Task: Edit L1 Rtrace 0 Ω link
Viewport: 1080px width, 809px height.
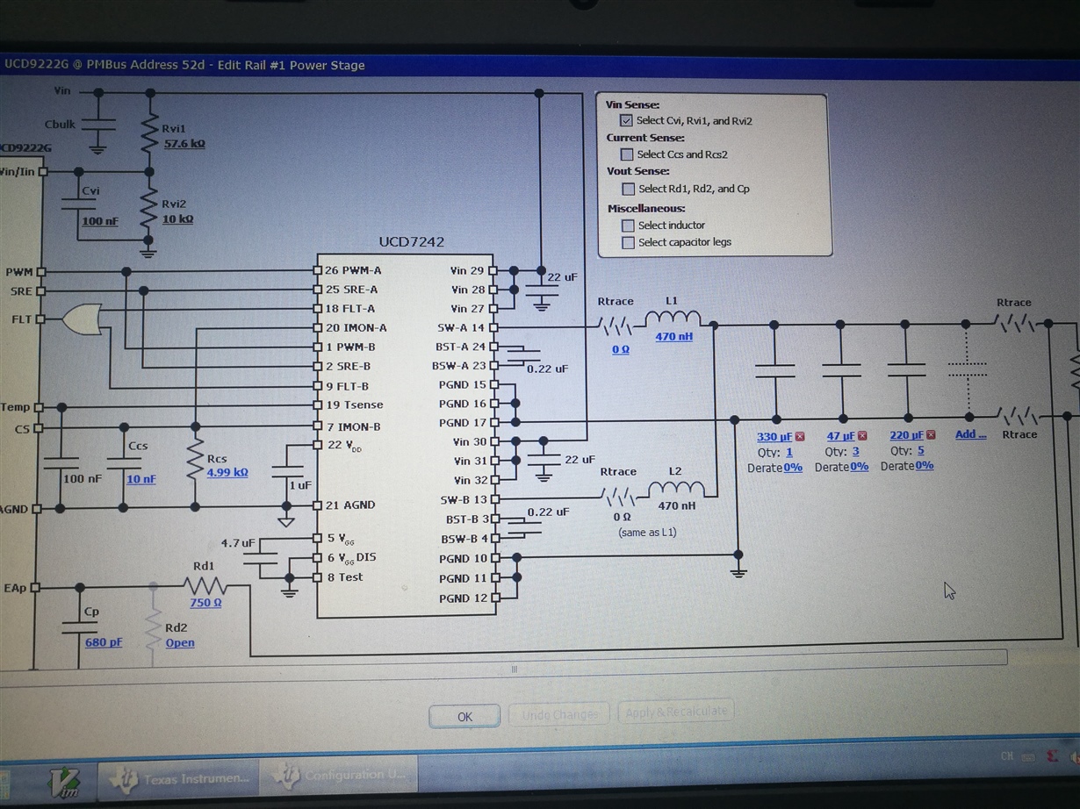Action: pos(621,349)
